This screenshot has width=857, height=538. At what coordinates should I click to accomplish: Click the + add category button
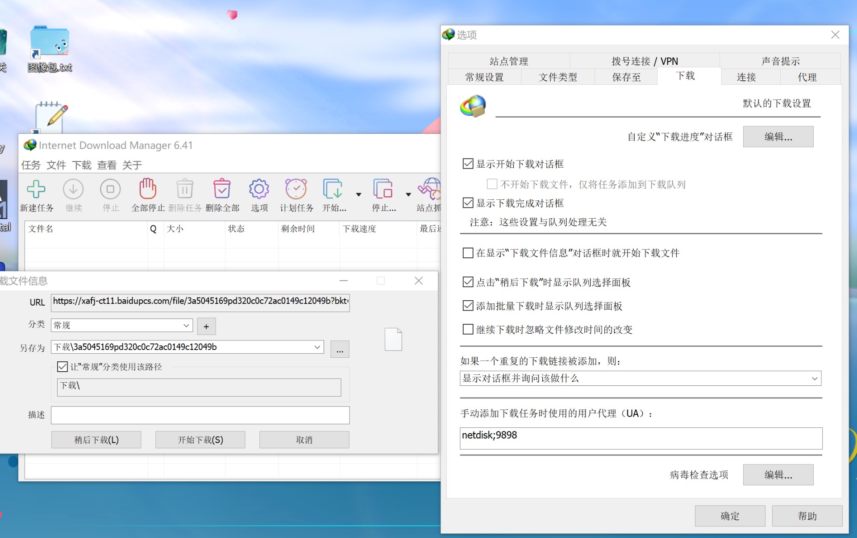coord(206,326)
